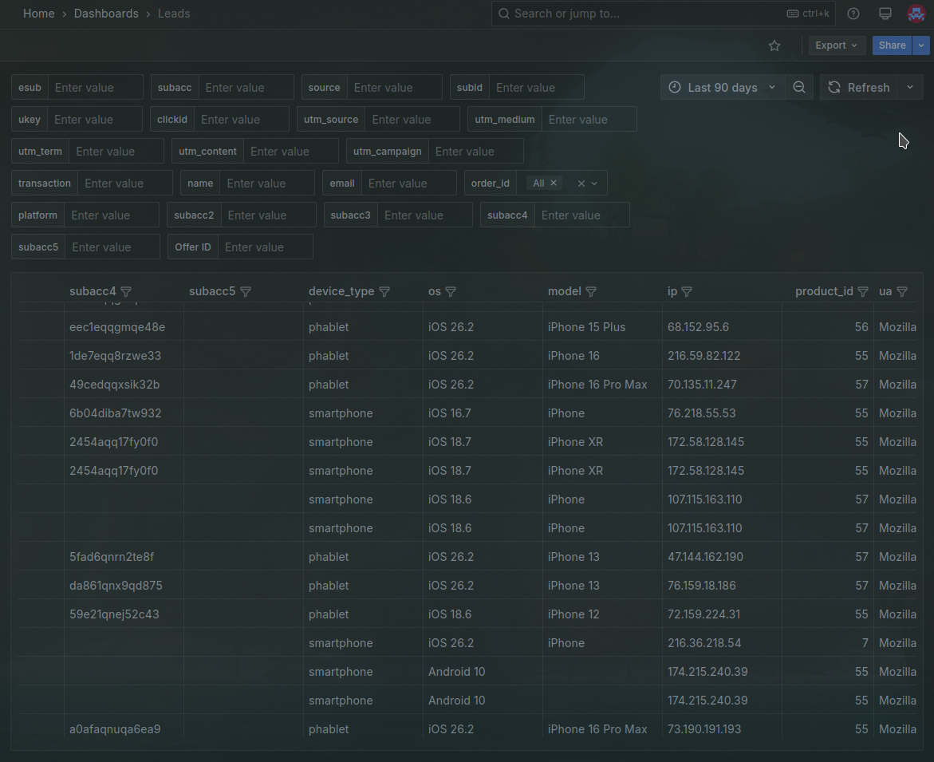Click the filter icon beside model
Screen dimensions: 934x762
pos(591,292)
